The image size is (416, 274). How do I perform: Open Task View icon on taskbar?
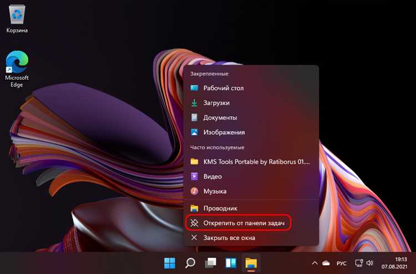(210, 263)
